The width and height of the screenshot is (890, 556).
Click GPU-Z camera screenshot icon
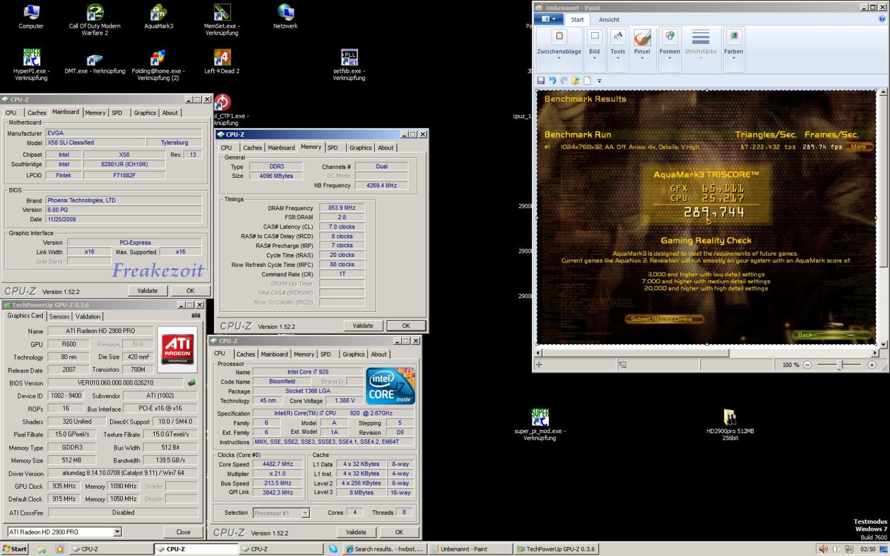point(196,315)
